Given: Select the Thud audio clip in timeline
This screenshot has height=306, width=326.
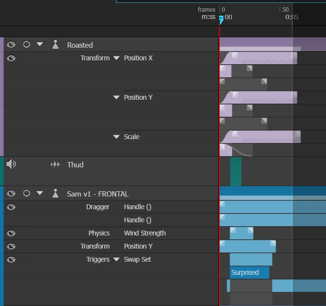Looking at the screenshot, I should (236, 171).
